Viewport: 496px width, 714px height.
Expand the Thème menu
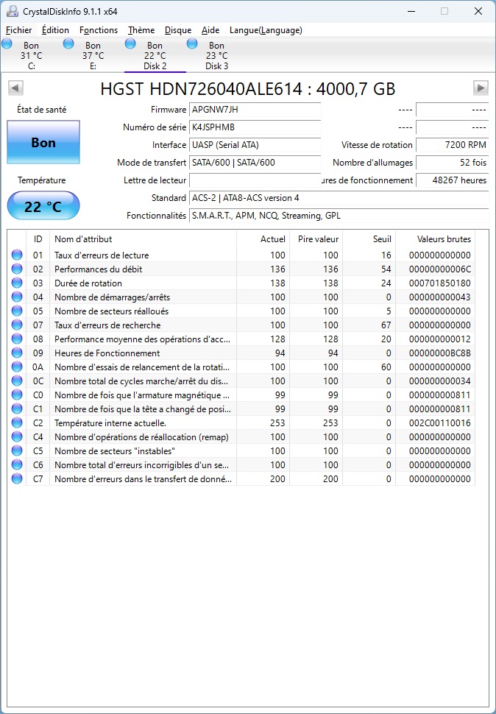(141, 30)
